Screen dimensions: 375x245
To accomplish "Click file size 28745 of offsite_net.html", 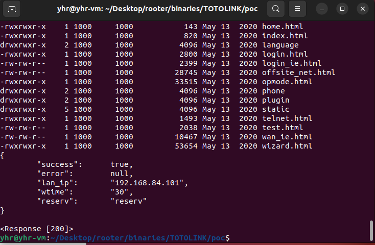I will [186, 72].
